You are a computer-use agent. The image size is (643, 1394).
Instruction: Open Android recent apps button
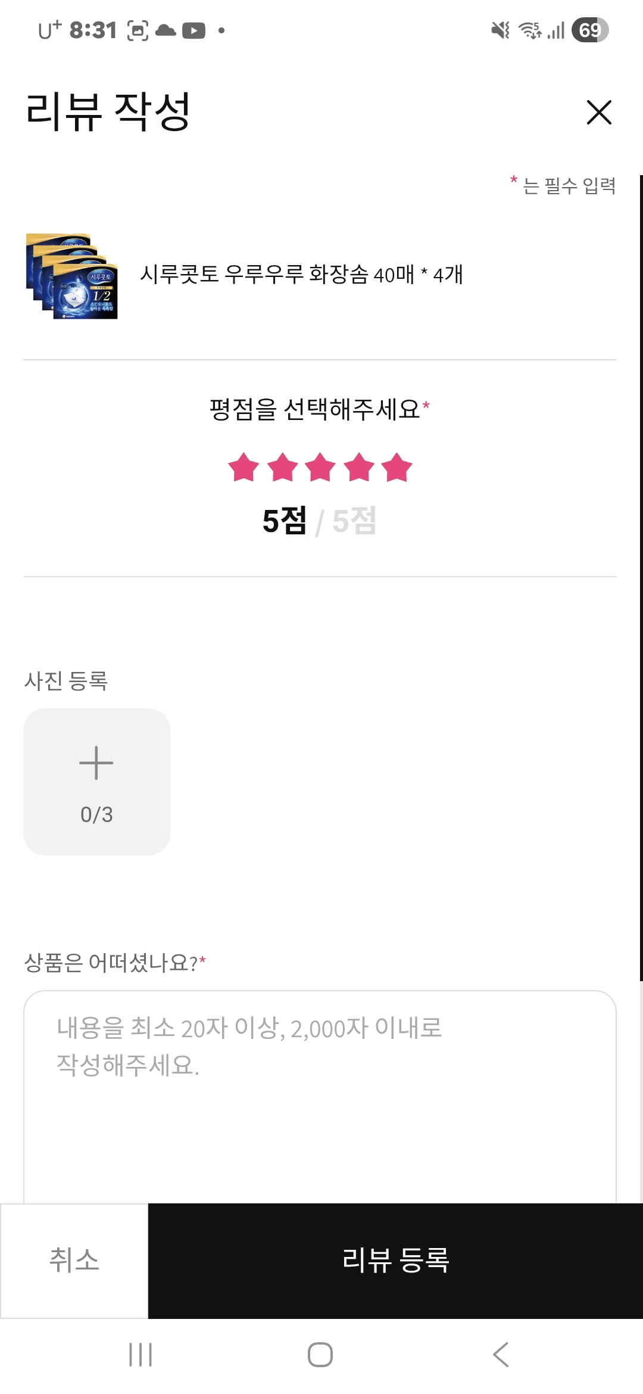[141, 1355]
